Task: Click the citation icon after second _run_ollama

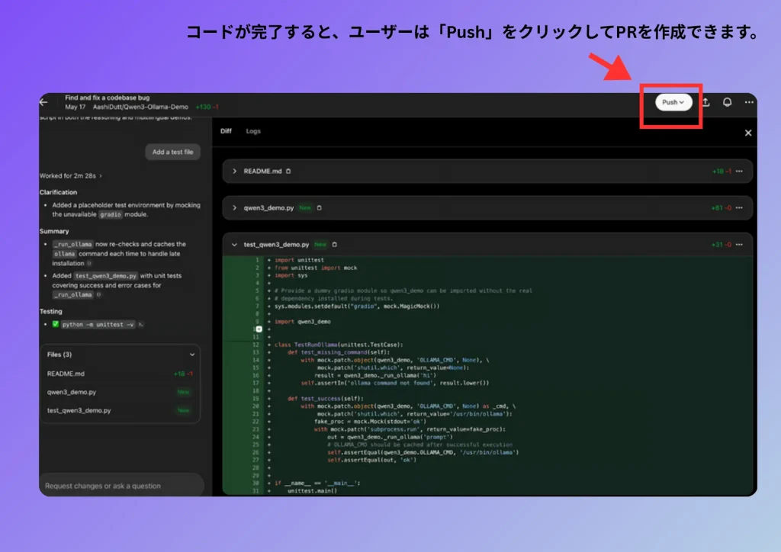Action: [x=98, y=294]
